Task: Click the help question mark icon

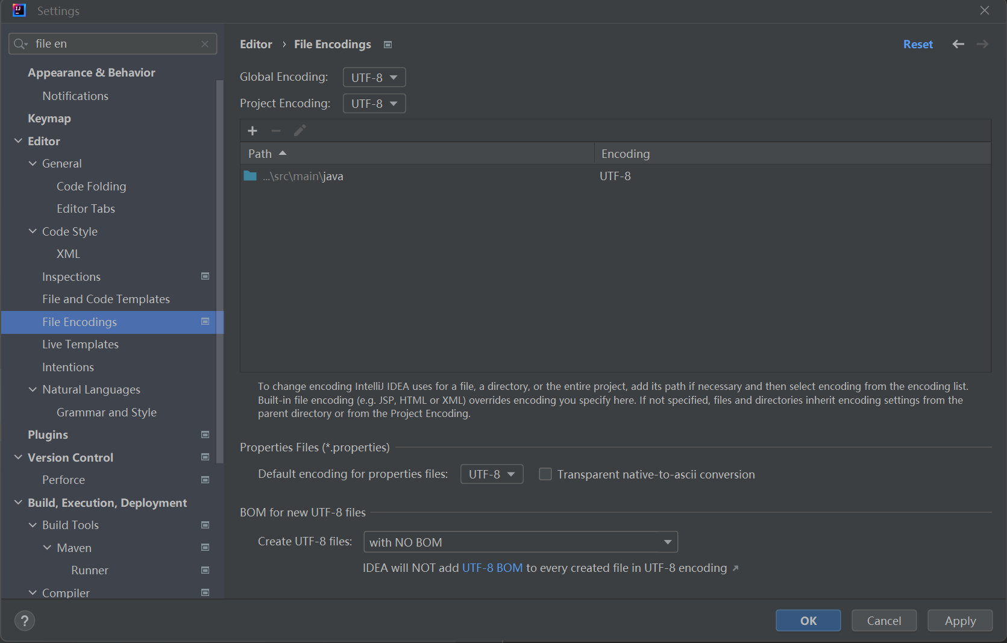Action: [x=25, y=621]
